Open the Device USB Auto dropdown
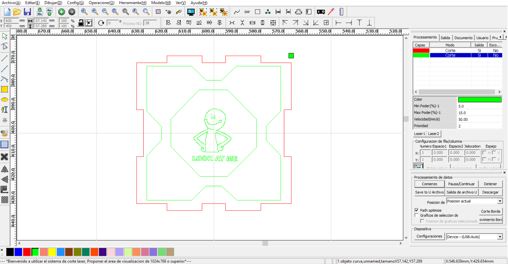Screen dimensions: 508x264 coord(500,237)
